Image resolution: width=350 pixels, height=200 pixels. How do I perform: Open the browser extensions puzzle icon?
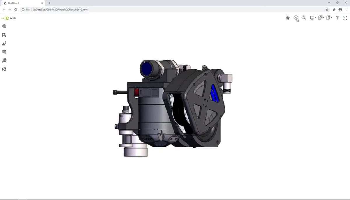(x=334, y=10)
